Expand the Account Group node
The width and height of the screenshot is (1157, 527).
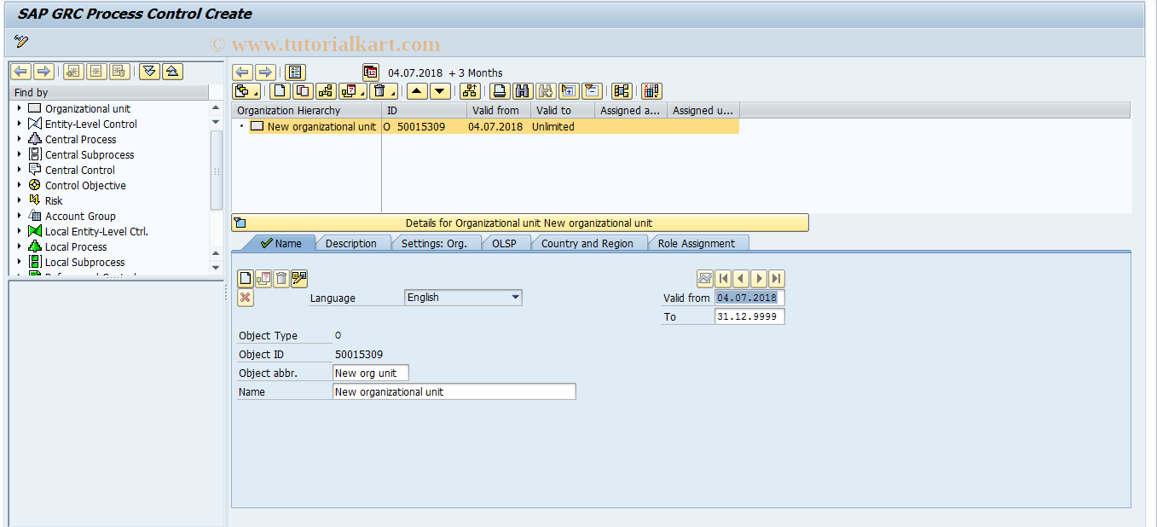pos(19,216)
